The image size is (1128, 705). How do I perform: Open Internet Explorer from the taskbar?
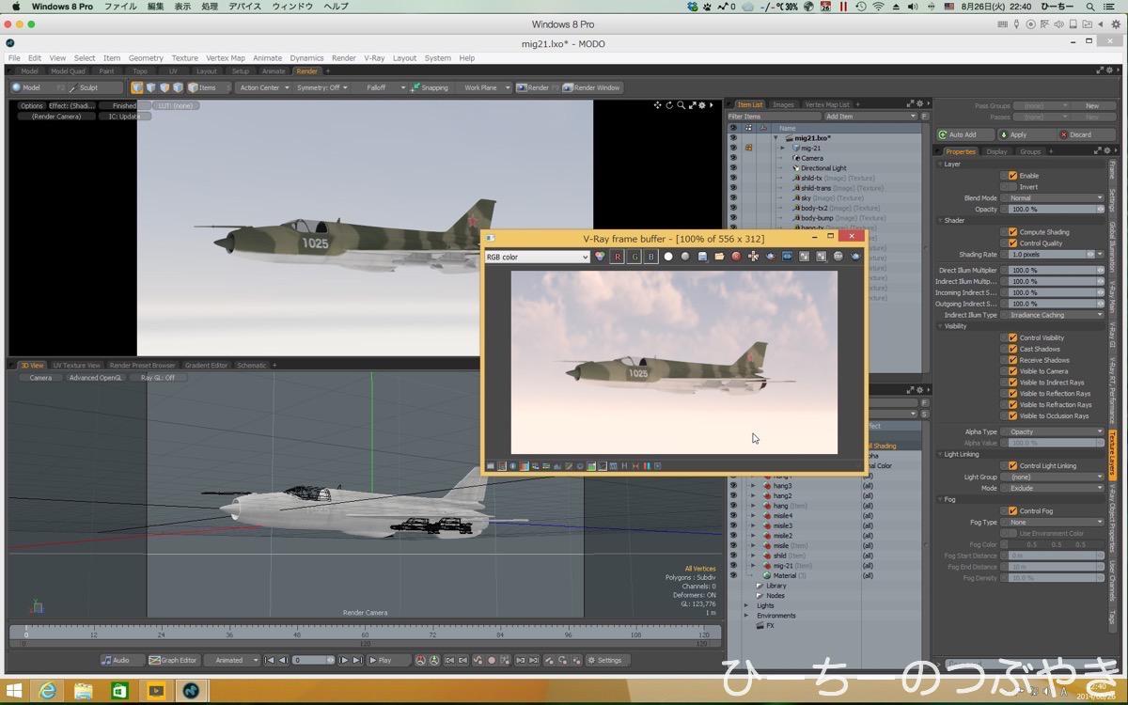pyautogui.click(x=46, y=691)
